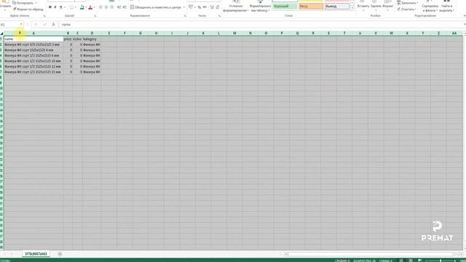Viewport: 466px width, 262px height.
Task: Click Merge and Center (Объединить и поместить в центре)
Action: [x=156, y=7]
